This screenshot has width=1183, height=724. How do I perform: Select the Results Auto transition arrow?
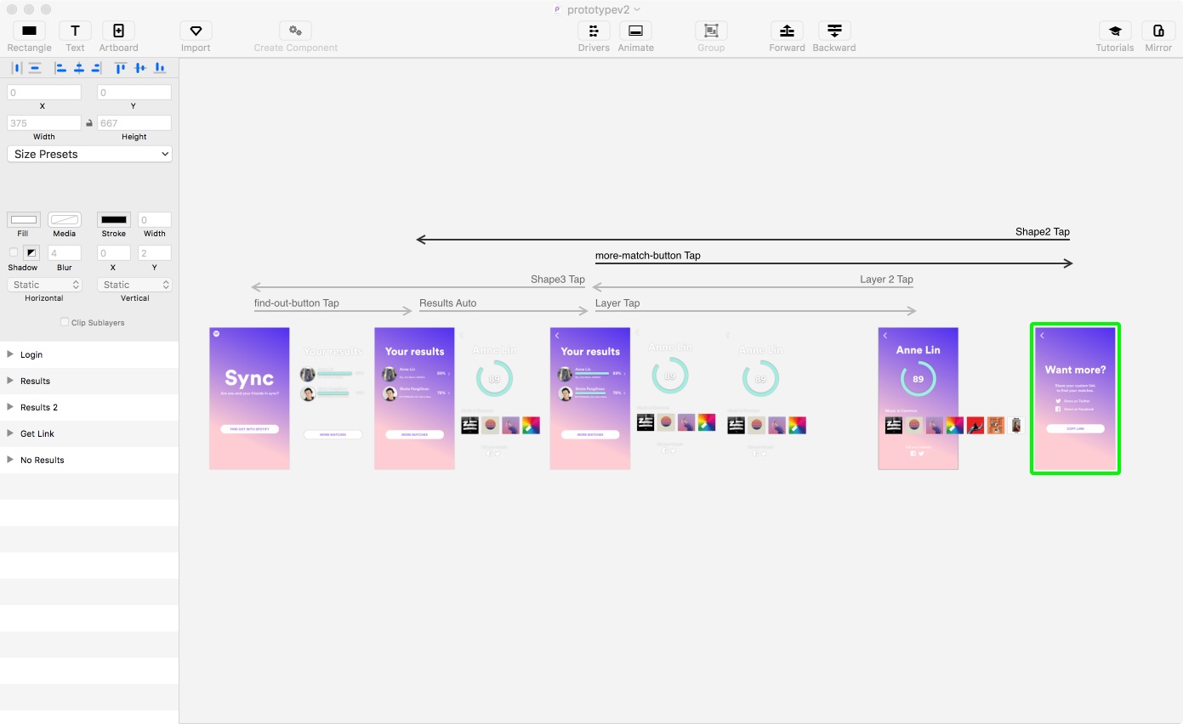[503, 311]
